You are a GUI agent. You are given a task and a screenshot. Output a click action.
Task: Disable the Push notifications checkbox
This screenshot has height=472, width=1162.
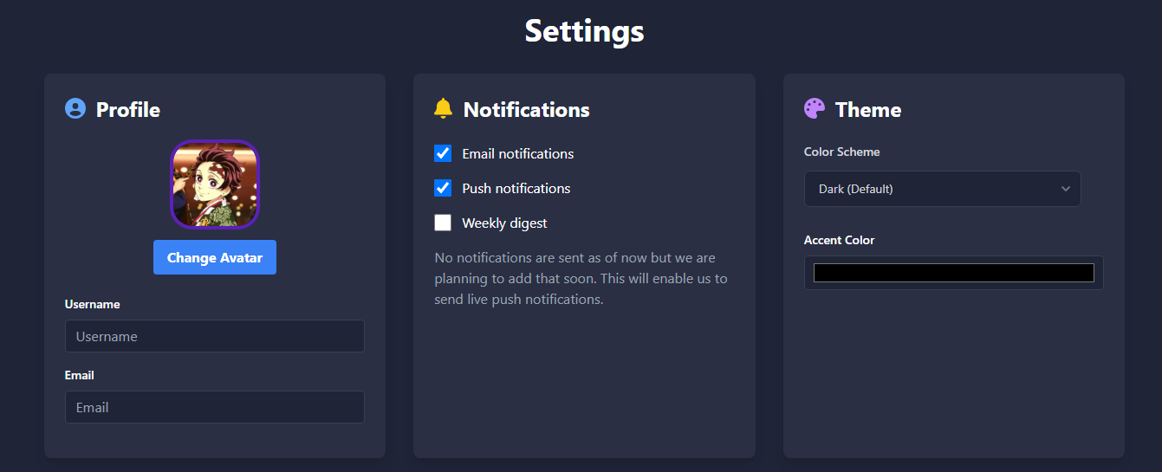tap(443, 188)
